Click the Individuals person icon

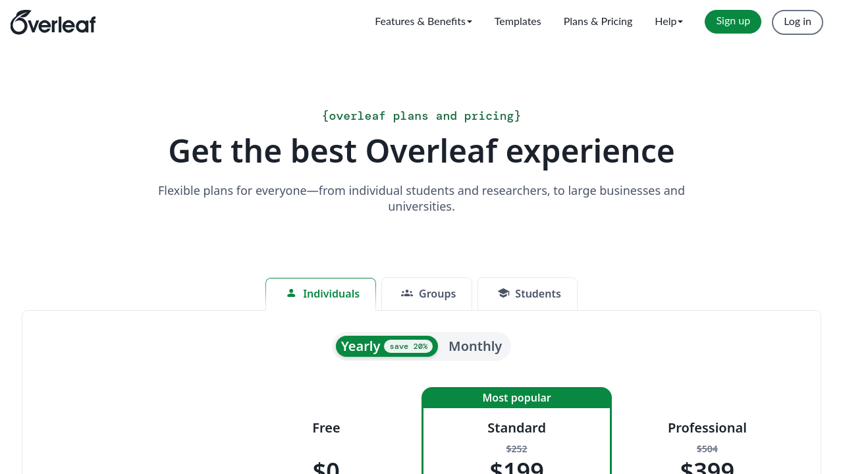tap(291, 293)
